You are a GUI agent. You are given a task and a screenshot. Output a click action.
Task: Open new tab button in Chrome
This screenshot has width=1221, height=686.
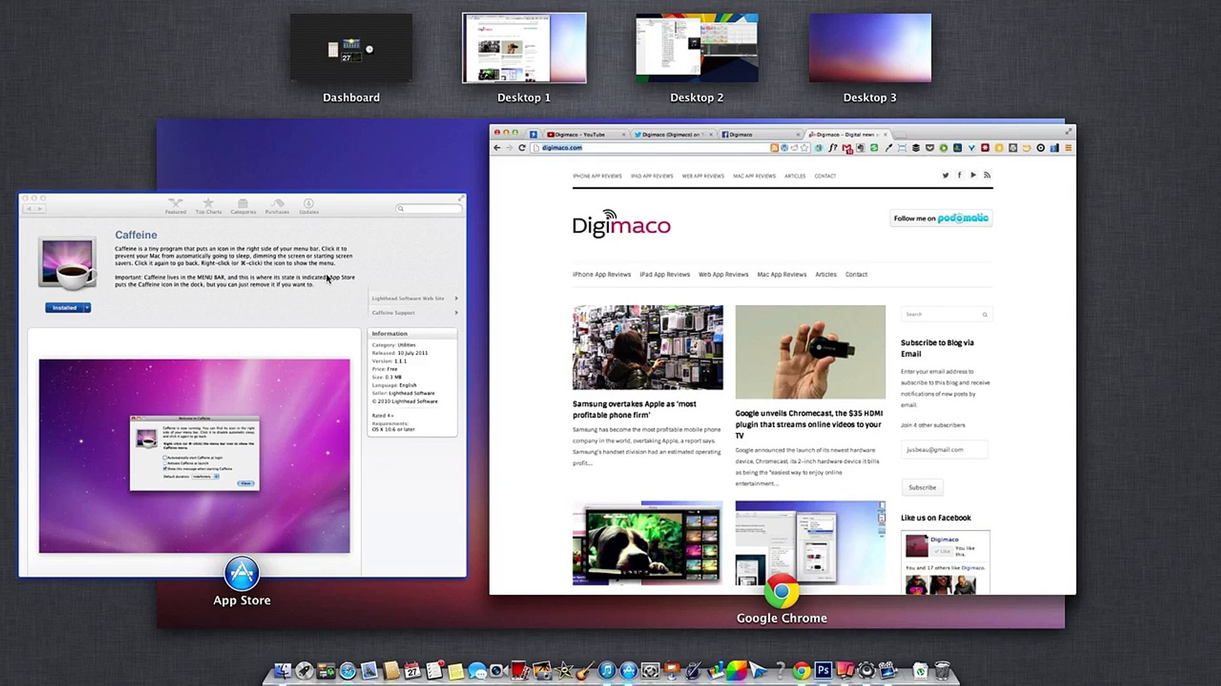pos(900,135)
